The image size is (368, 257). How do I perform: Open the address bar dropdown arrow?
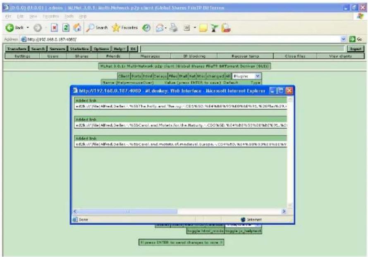[x=343, y=39]
